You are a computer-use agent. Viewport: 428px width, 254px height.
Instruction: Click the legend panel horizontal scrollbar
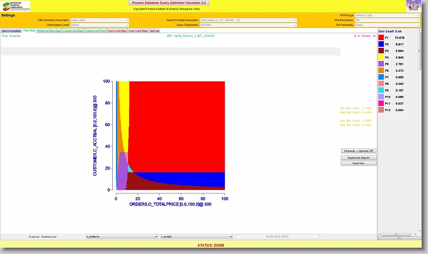coord(398,235)
